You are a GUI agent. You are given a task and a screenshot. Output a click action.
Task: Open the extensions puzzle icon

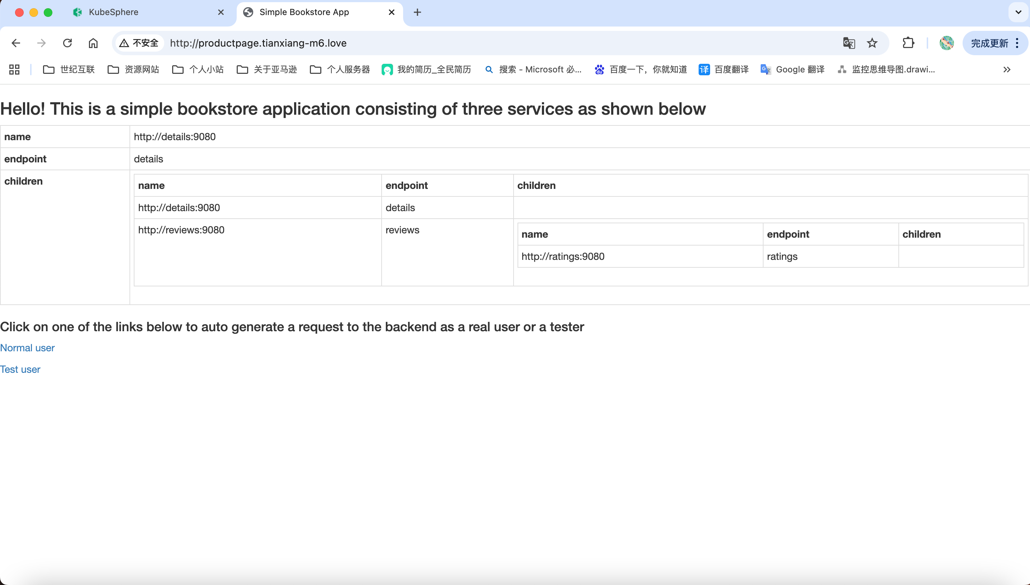coord(908,43)
